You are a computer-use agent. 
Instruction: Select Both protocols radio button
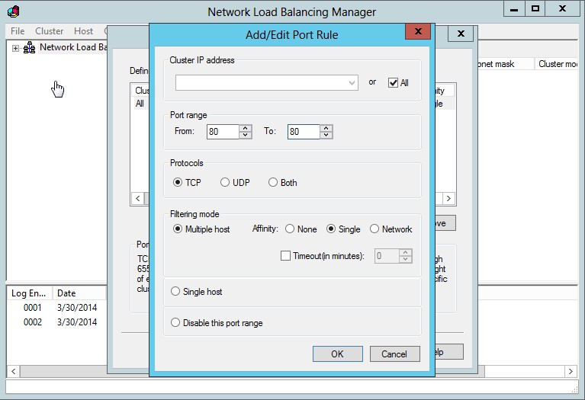[x=273, y=183]
